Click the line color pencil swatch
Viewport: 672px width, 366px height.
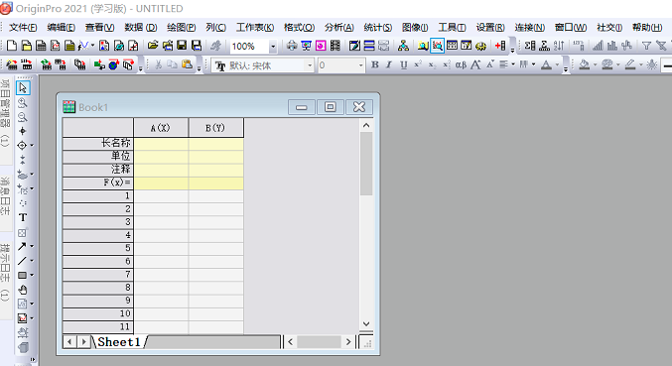tap(630, 64)
